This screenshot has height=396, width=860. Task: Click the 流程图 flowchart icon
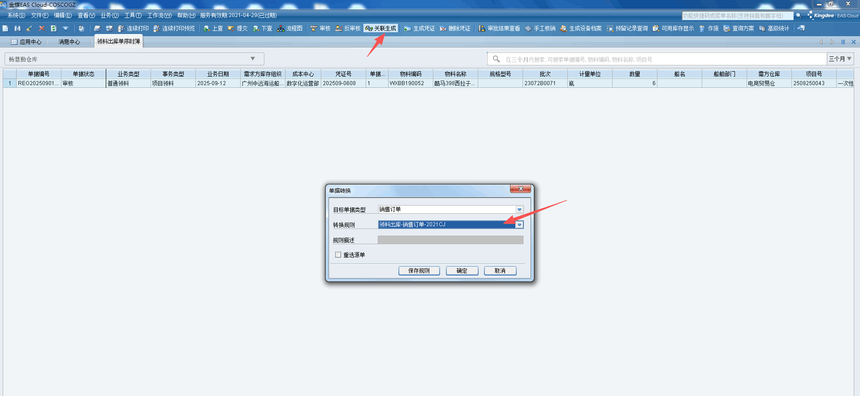(281, 28)
